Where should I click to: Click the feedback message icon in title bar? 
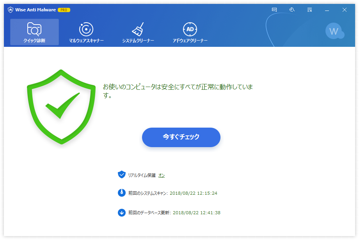pyautogui.click(x=274, y=10)
